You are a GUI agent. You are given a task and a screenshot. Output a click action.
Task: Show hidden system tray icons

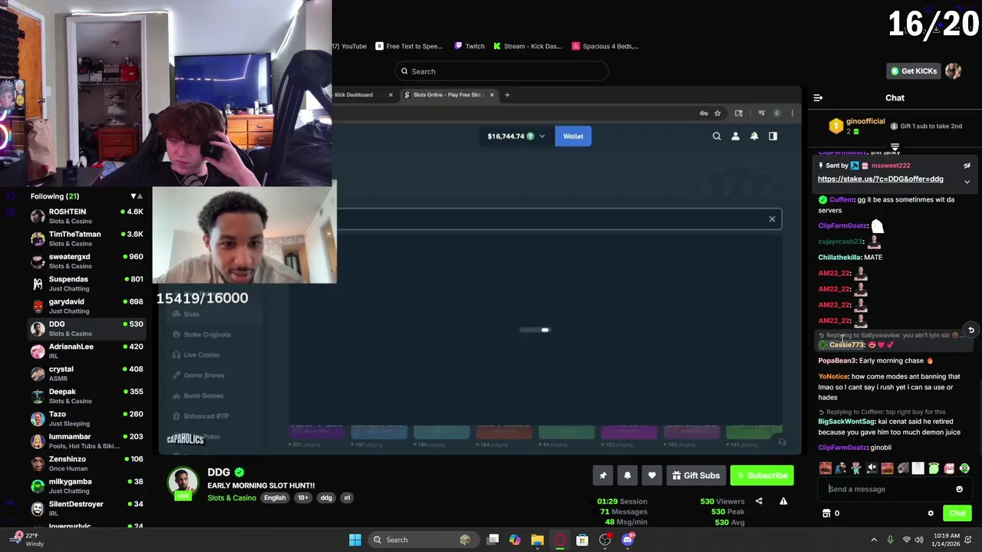(x=873, y=540)
